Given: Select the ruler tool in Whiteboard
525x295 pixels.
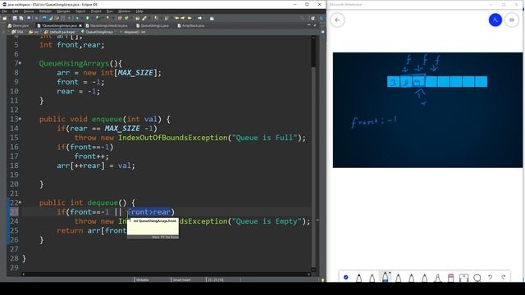Looking at the screenshot, I should [463, 278].
